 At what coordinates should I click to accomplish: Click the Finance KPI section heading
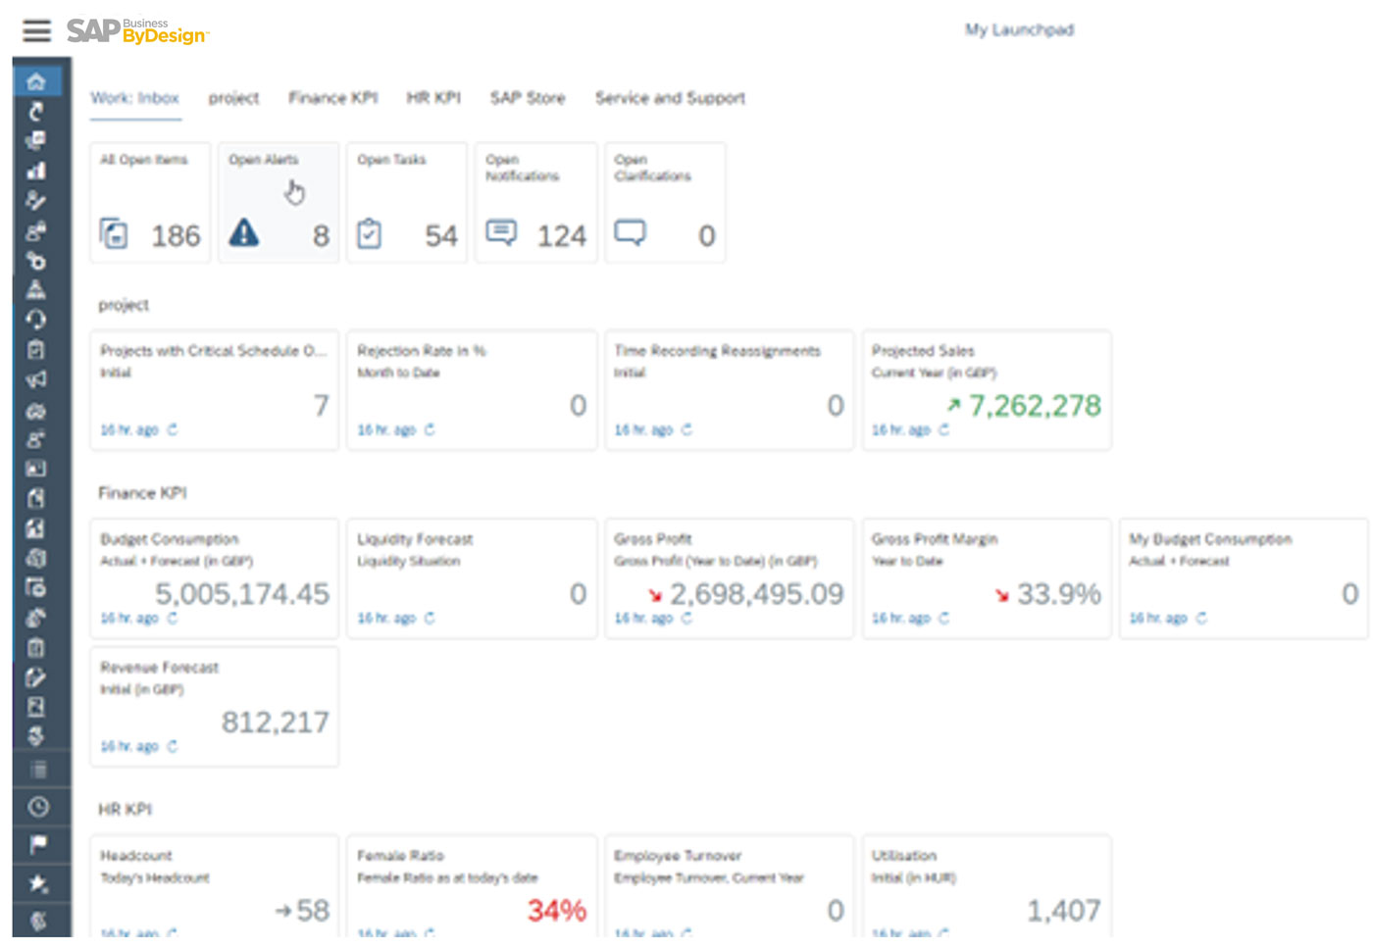(142, 493)
